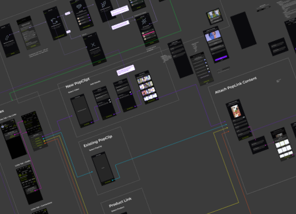
Task: Click the chain link icon on the leftmost screen
Action: point(7,38)
